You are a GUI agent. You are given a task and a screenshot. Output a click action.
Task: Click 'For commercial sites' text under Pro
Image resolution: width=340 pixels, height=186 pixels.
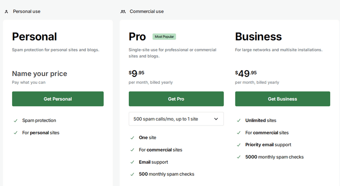click(x=161, y=150)
